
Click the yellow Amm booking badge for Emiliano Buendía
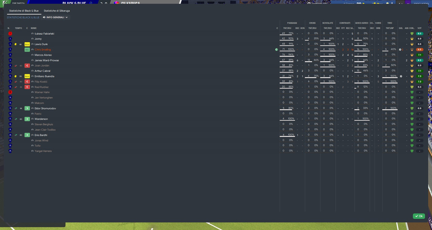coord(27,76)
